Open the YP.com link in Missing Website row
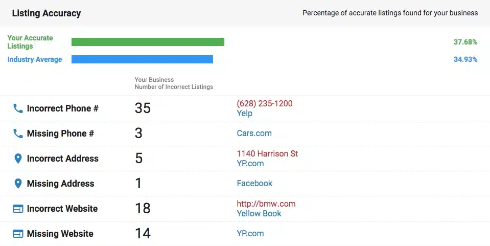Image resolution: width=490 pixels, height=246 pixels. [250, 234]
